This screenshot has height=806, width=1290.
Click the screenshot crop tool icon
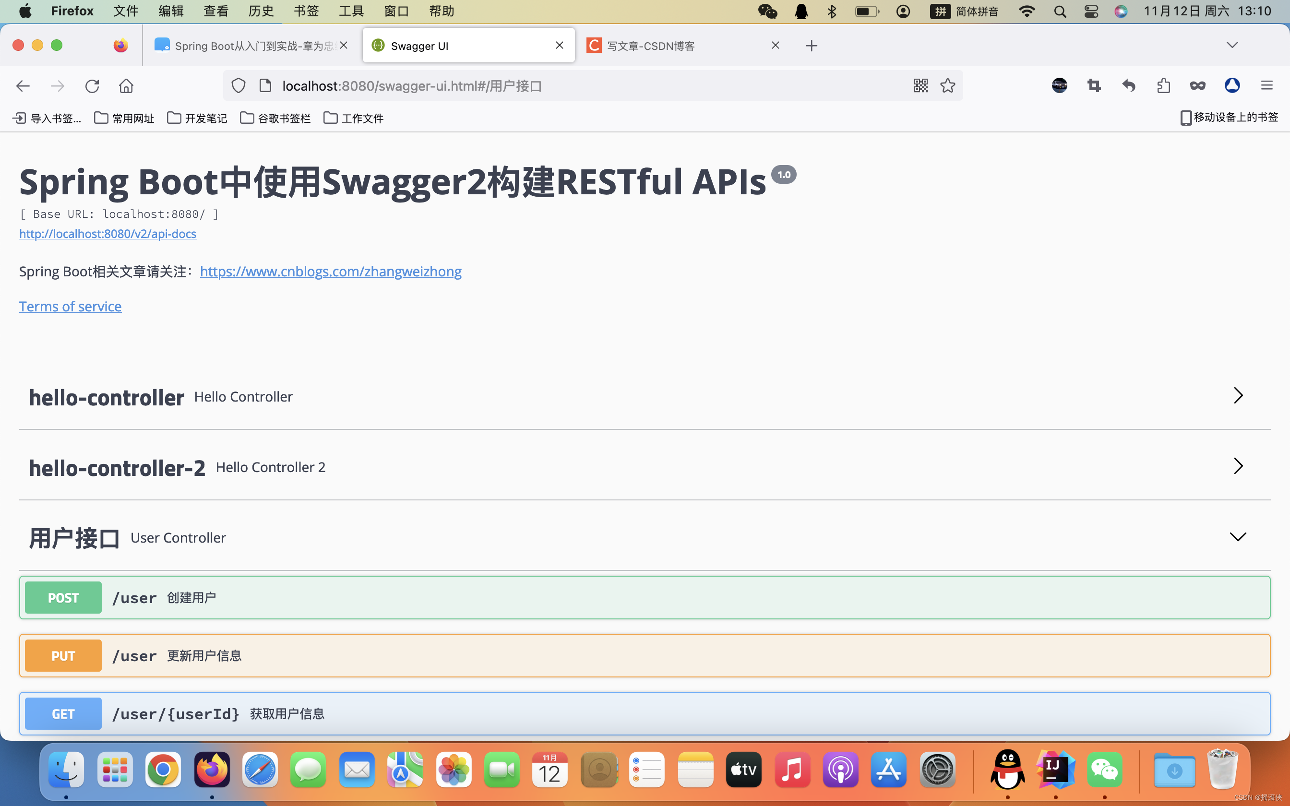click(x=1094, y=86)
